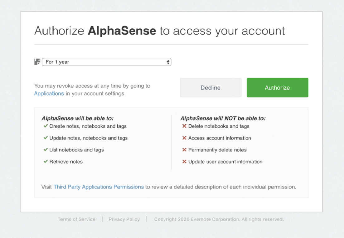Click the text "Permanently delete notes"
The image size is (344, 238).
217,150
